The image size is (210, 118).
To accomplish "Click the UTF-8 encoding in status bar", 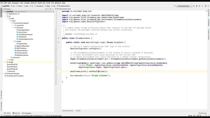I will click(x=199, y=116).
